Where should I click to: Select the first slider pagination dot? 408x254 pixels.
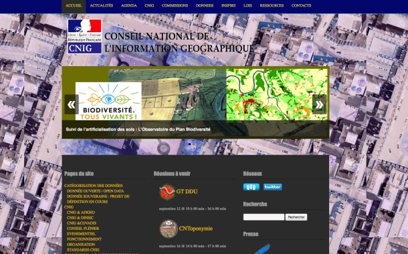(190, 144)
